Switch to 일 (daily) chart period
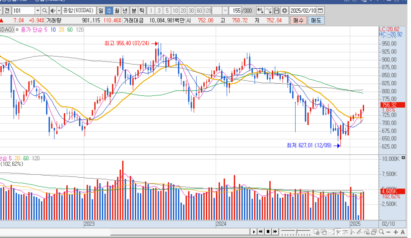The height and width of the screenshot is (238, 411). coord(101,10)
